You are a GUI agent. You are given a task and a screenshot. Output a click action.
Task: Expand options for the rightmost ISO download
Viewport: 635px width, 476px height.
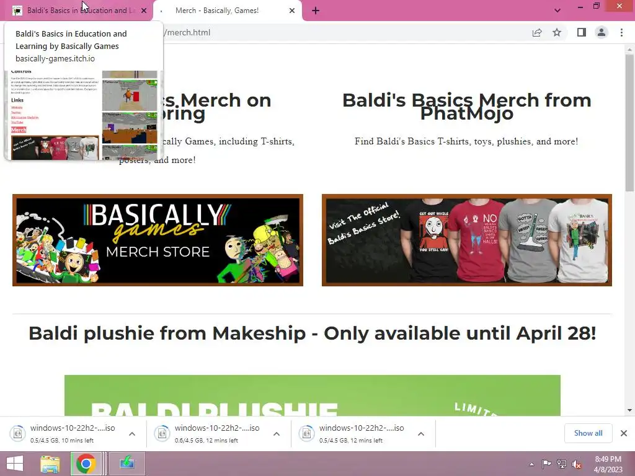click(421, 434)
